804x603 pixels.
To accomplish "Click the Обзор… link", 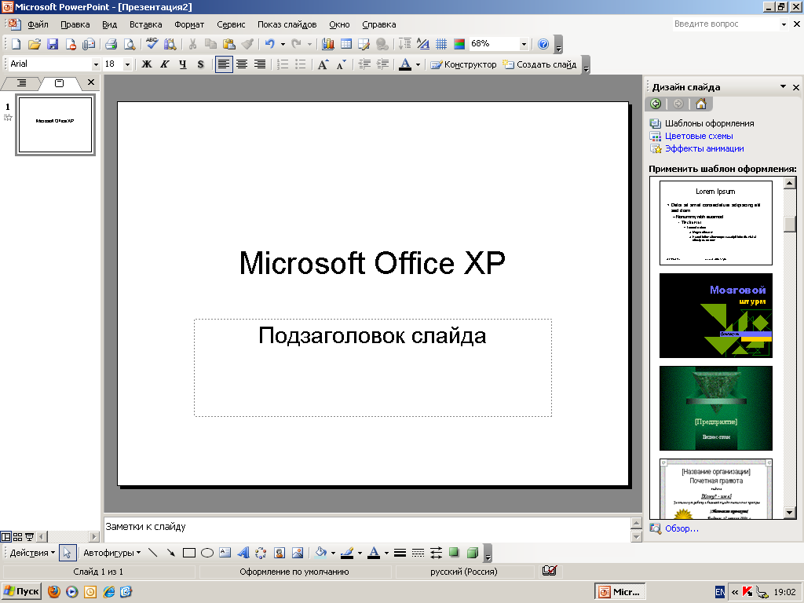I will [x=682, y=528].
